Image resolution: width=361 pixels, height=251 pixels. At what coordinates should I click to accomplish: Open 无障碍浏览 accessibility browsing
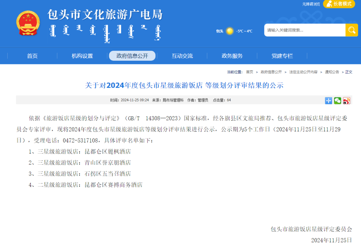(x=311, y=4)
